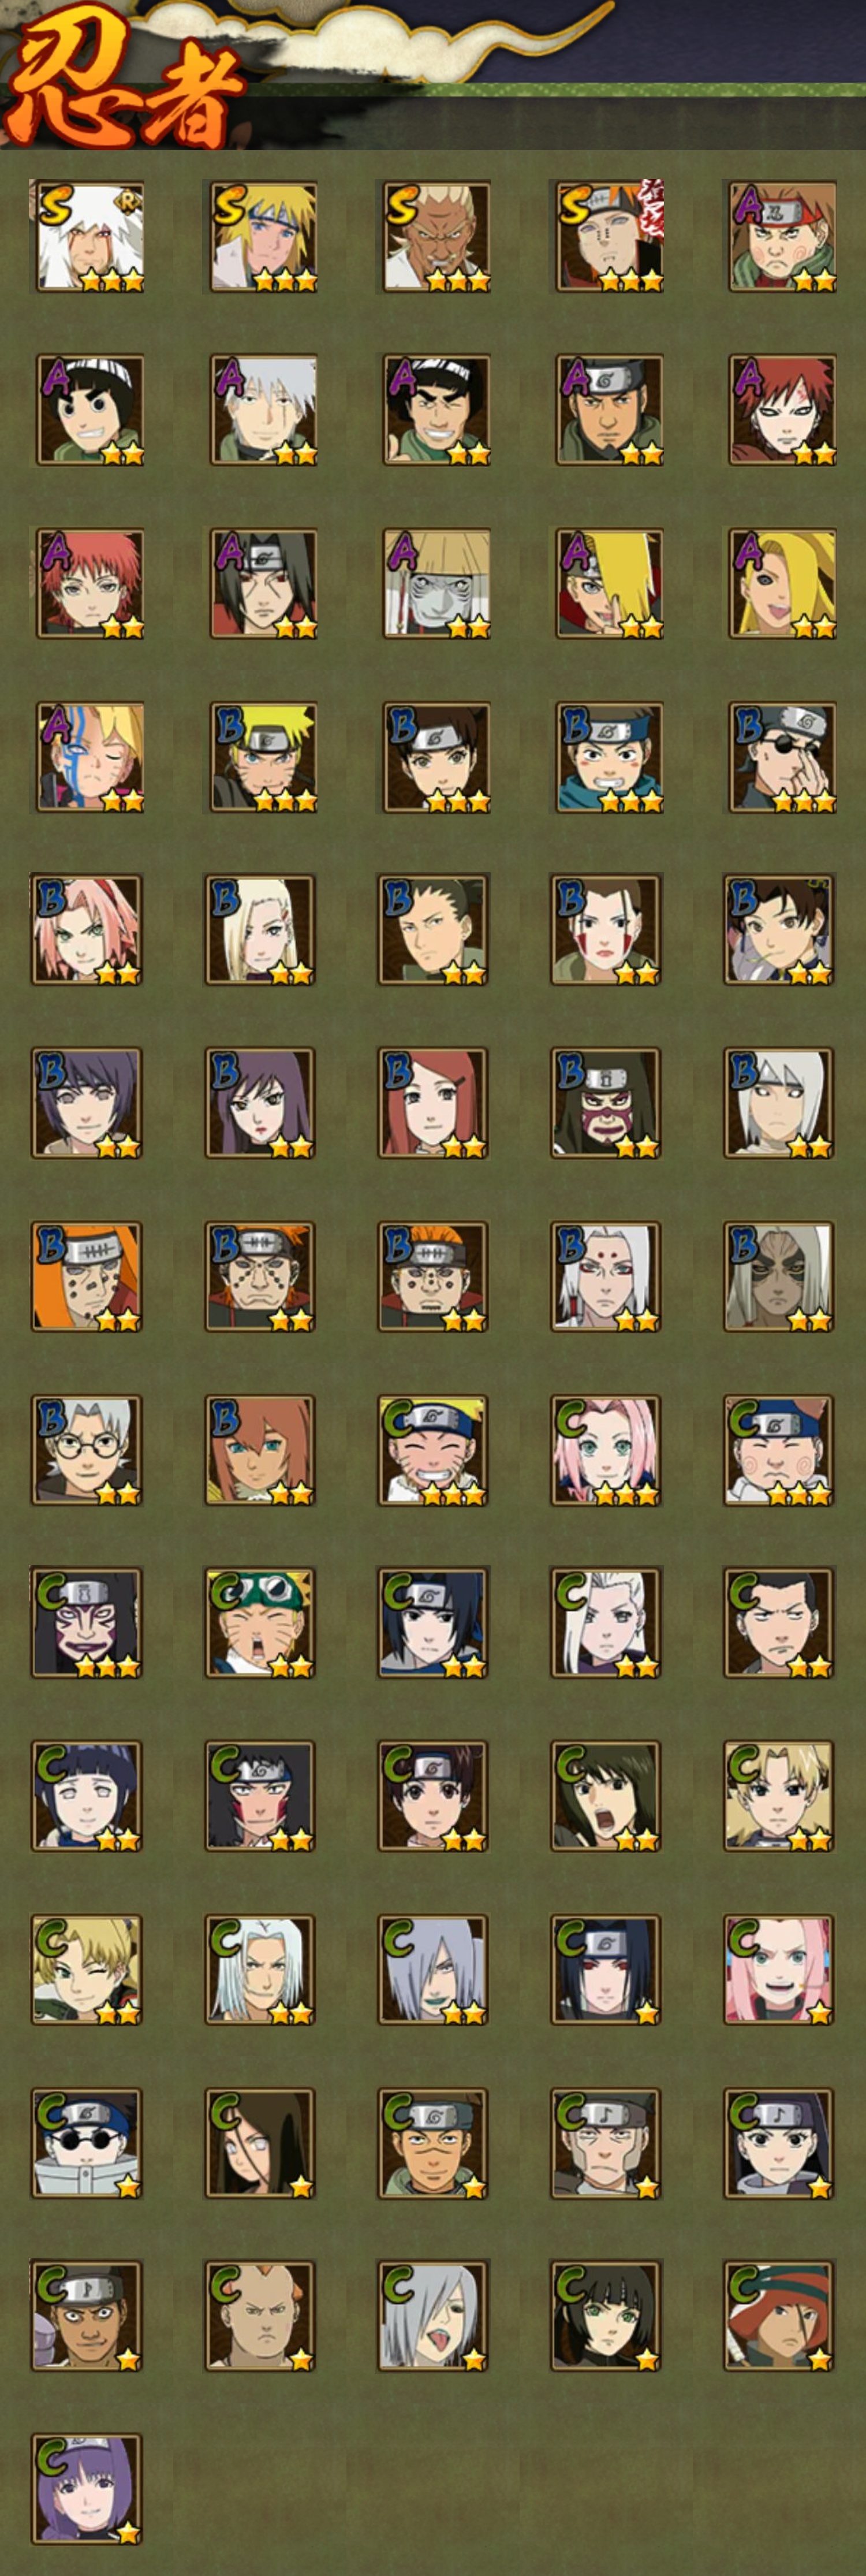This screenshot has height=2576, width=866.
Task: Pick the A-rank Rock Lee bowl-cut portrait
Action: pos(88,410)
